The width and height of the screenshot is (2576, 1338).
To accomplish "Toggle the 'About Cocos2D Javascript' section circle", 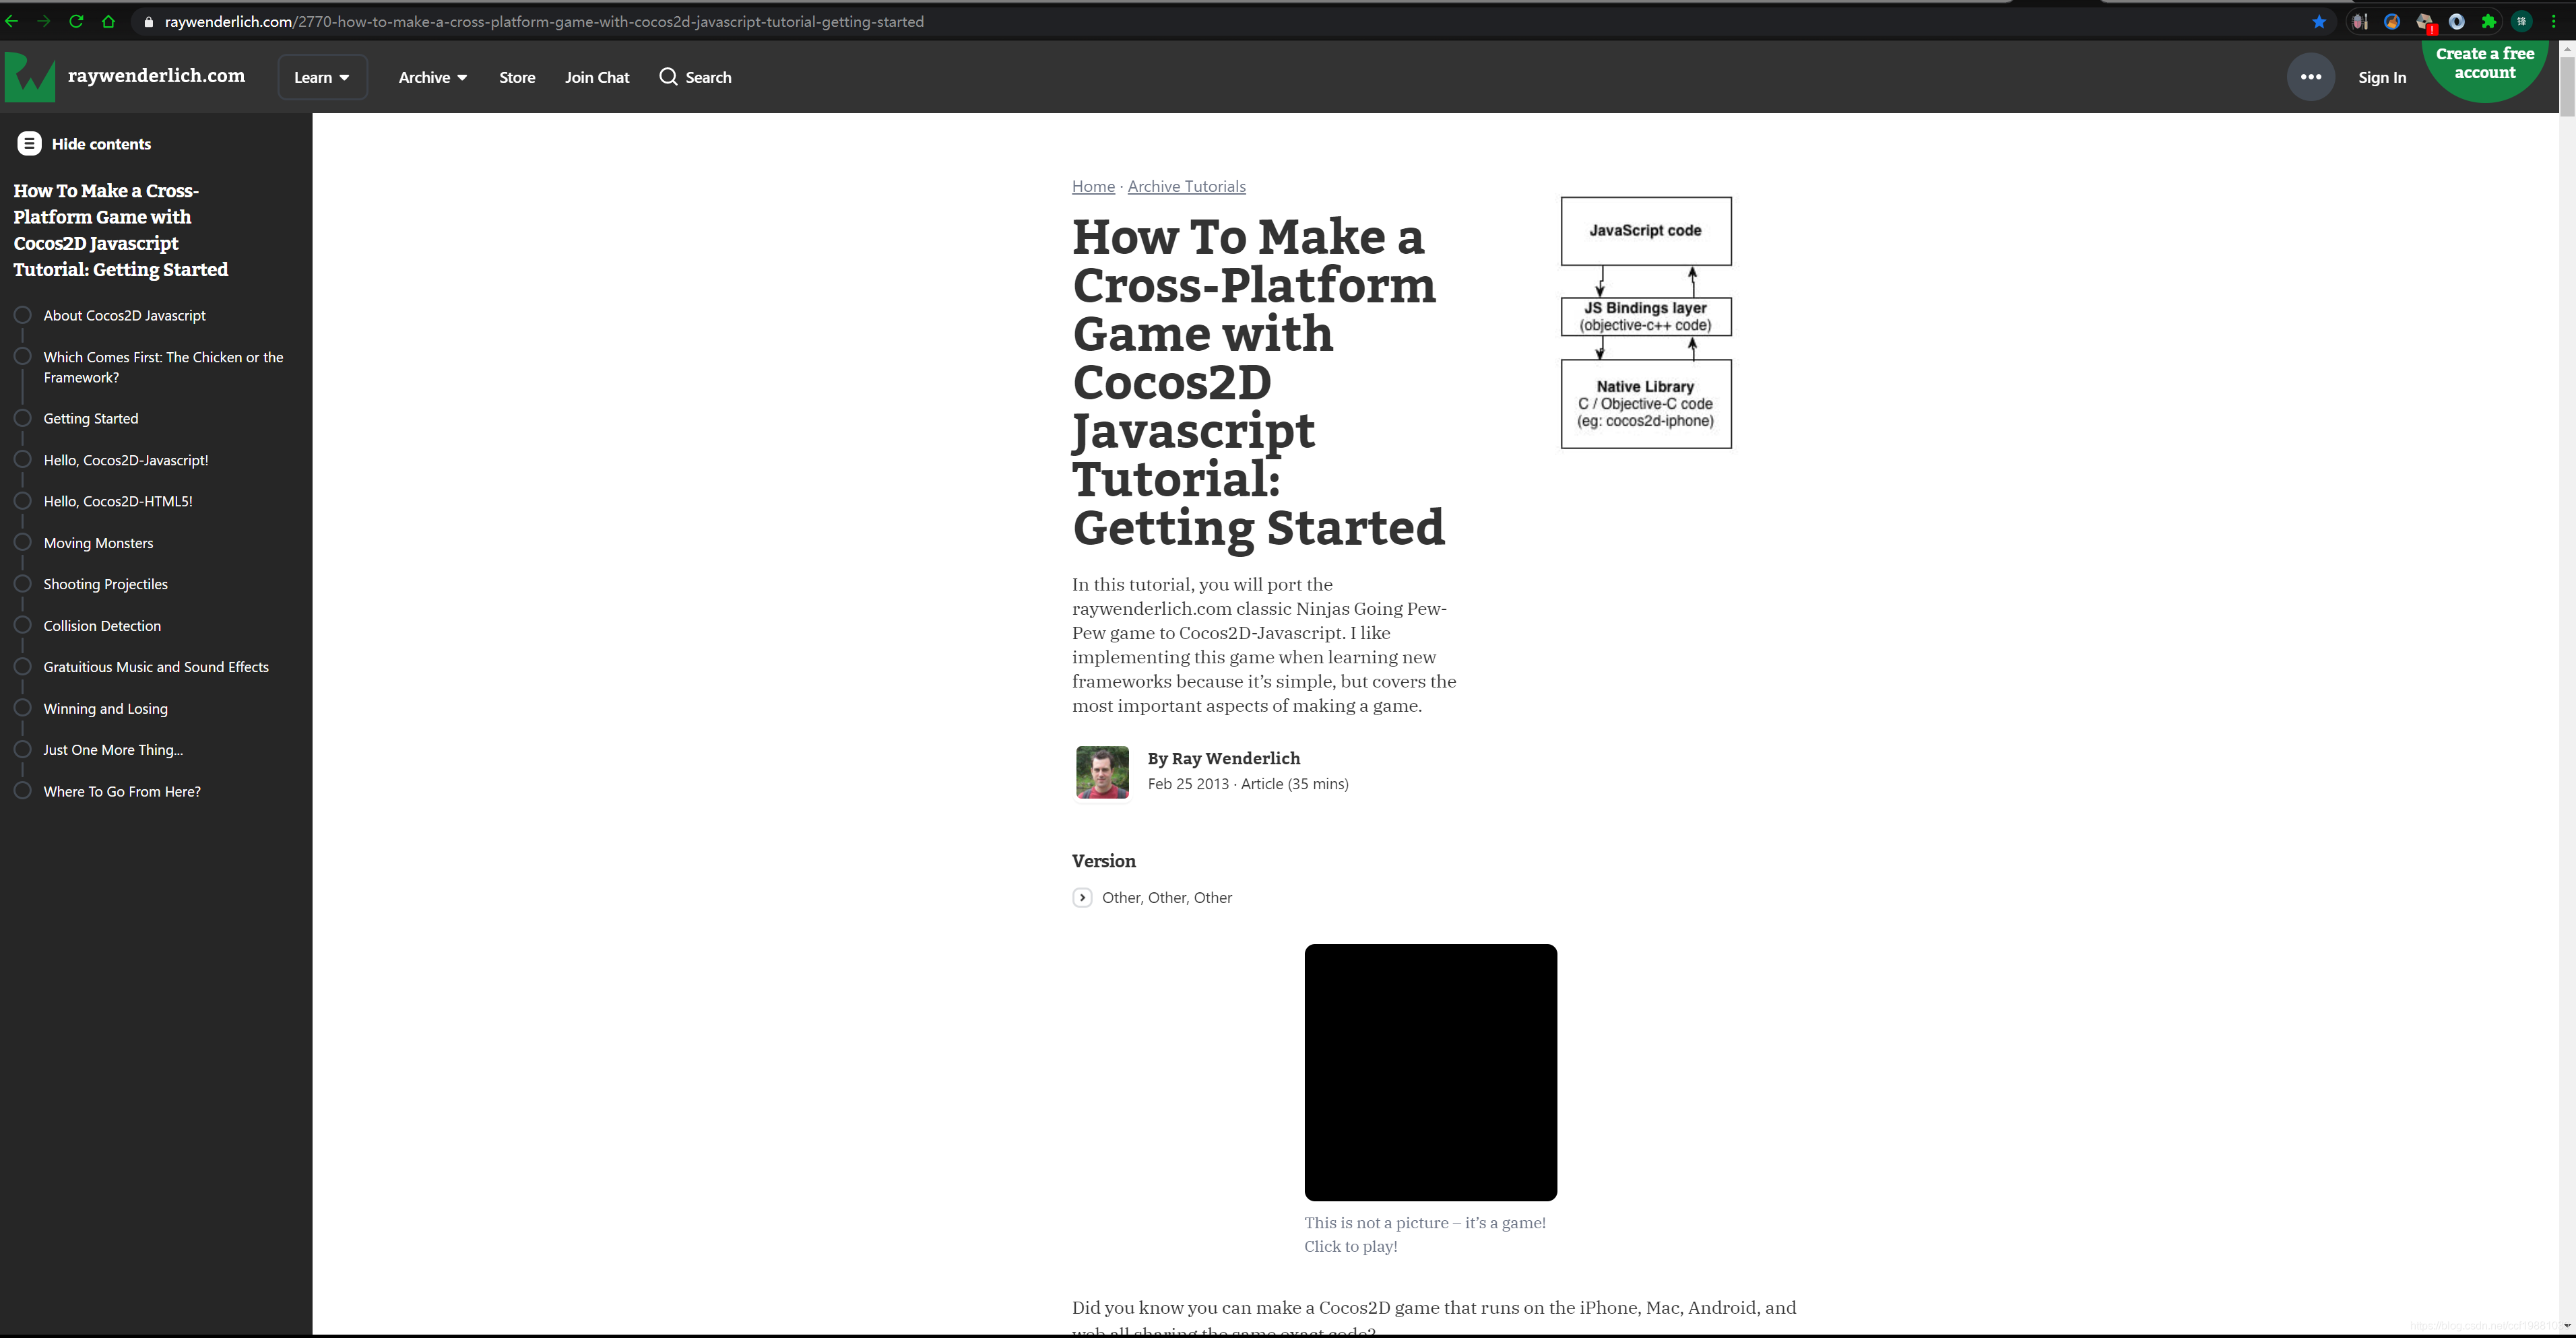I will [22, 313].
